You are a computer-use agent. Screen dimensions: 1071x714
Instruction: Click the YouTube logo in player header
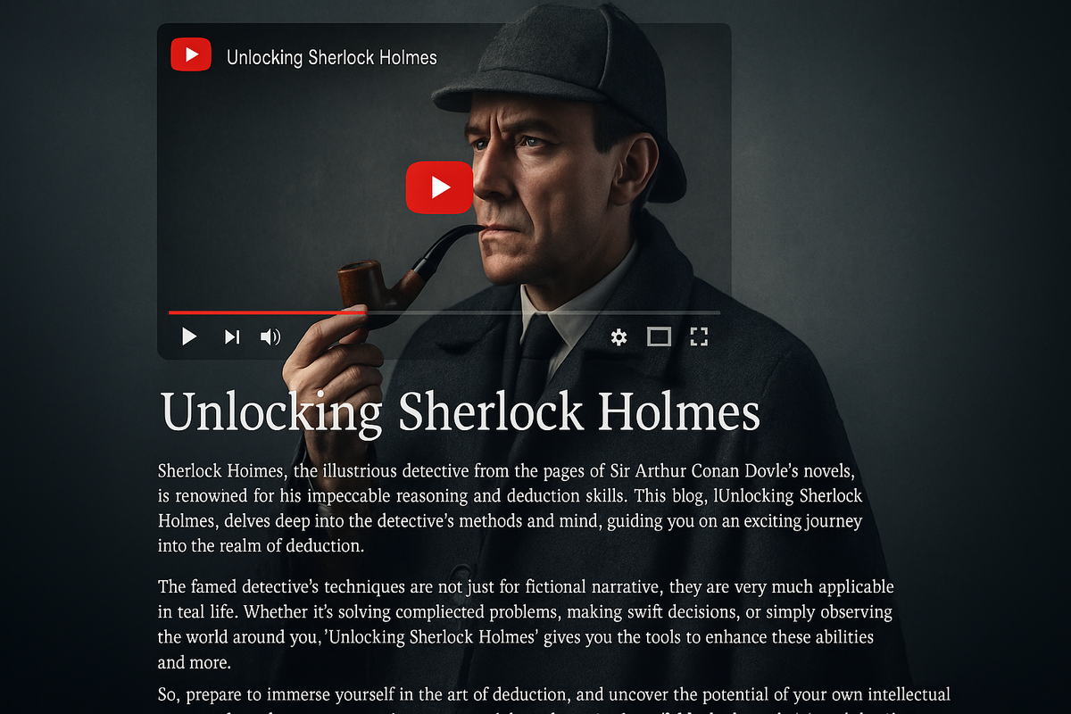[191, 54]
